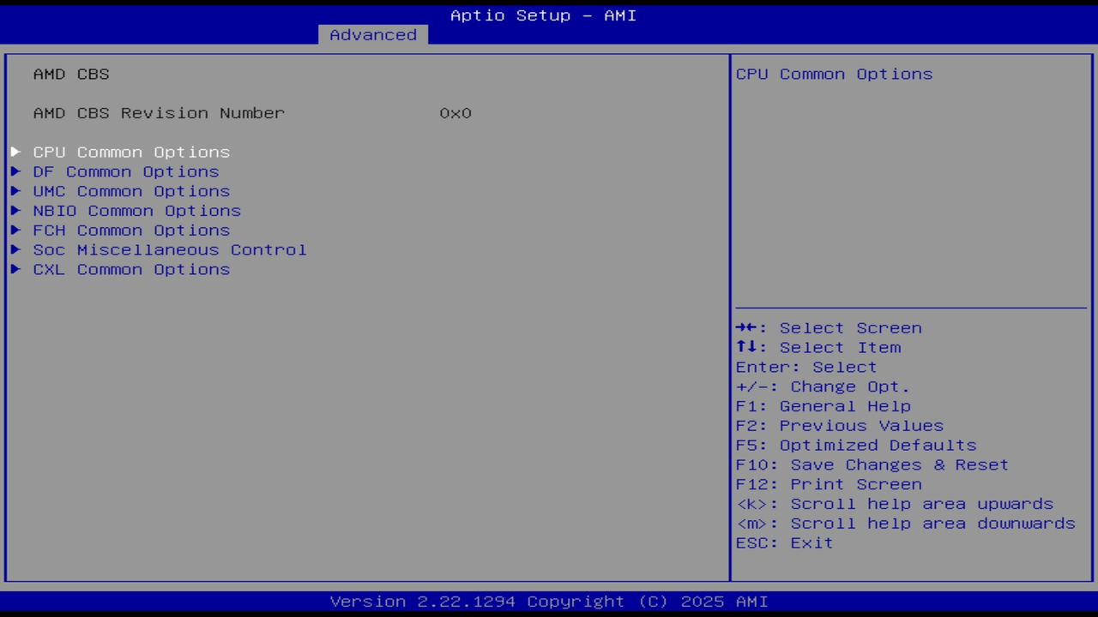Switch to the Advanced tab
The height and width of the screenshot is (617, 1098).
pyautogui.click(x=372, y=34)
